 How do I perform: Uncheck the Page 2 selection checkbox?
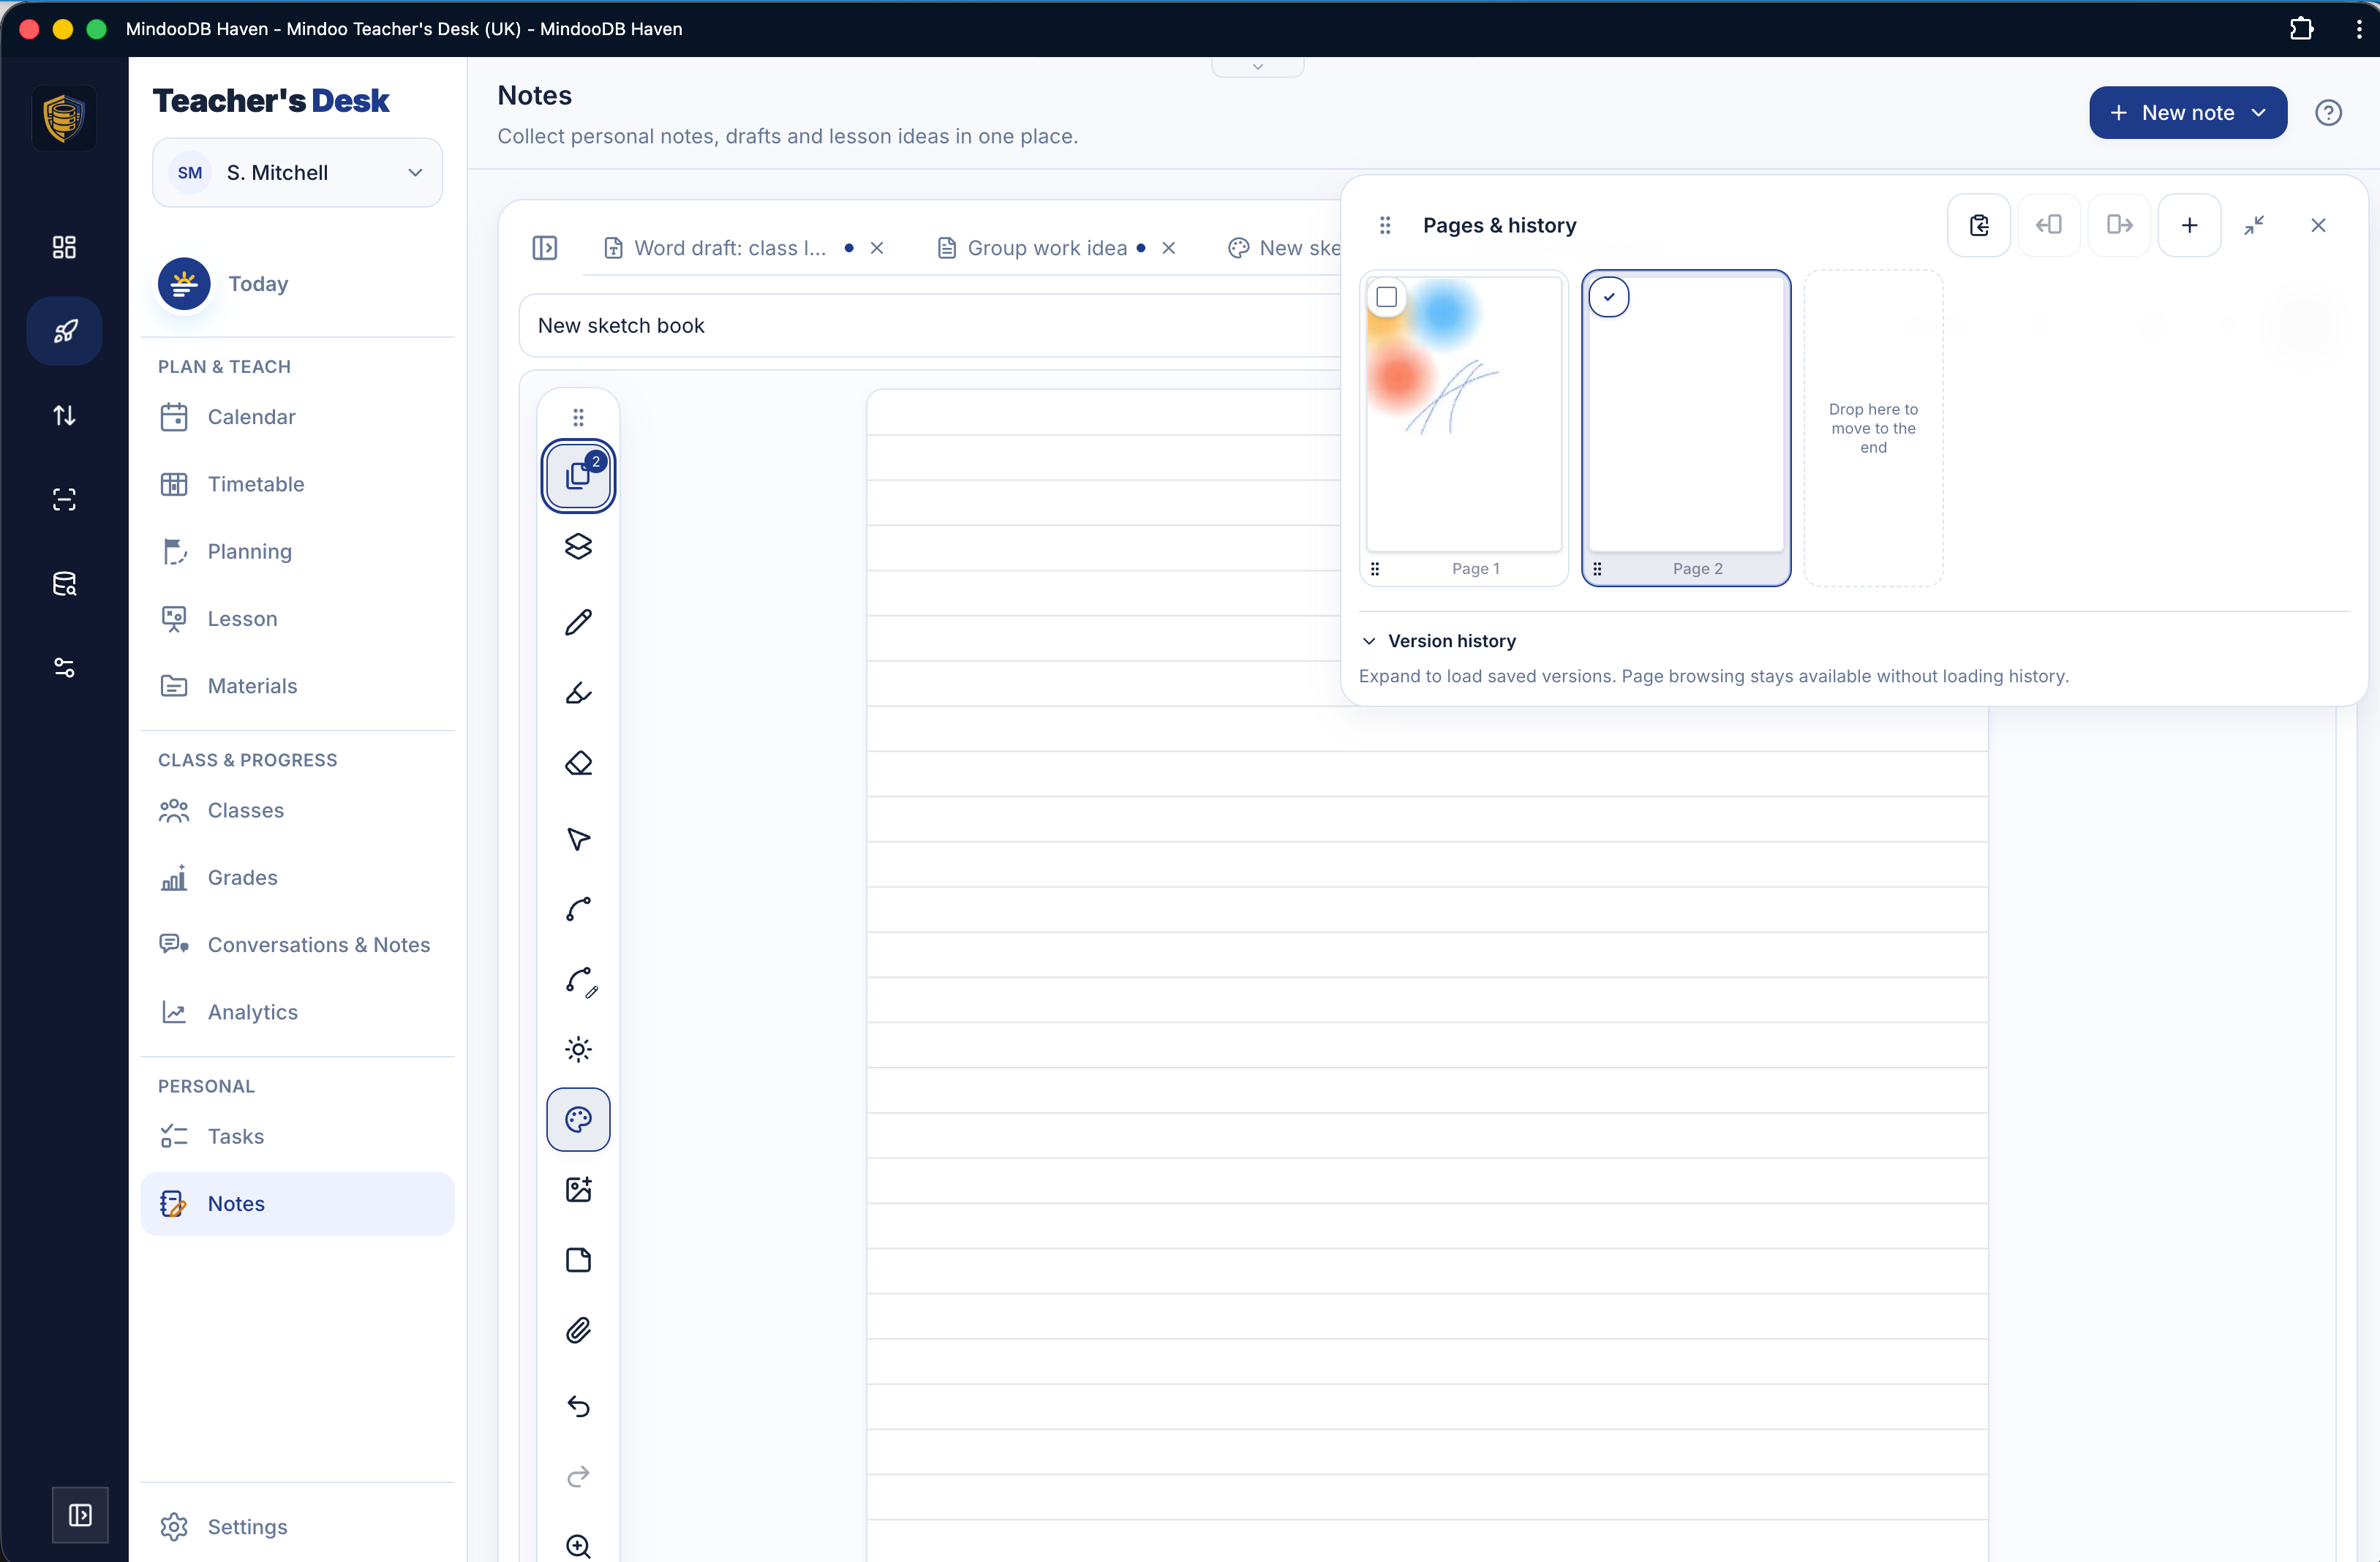(x=1609, y=297)
